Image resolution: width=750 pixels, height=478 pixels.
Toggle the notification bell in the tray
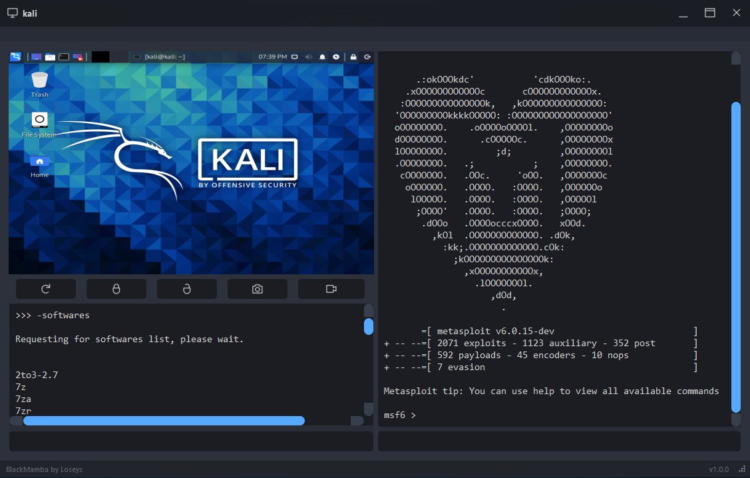pos(322,57)
